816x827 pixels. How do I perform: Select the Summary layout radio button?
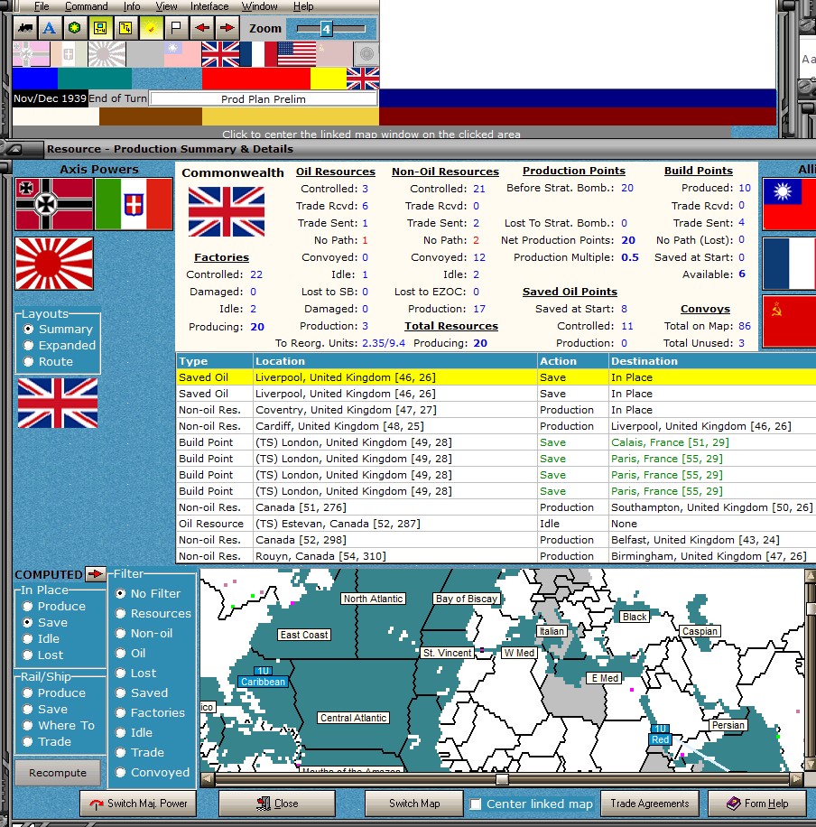29,330
